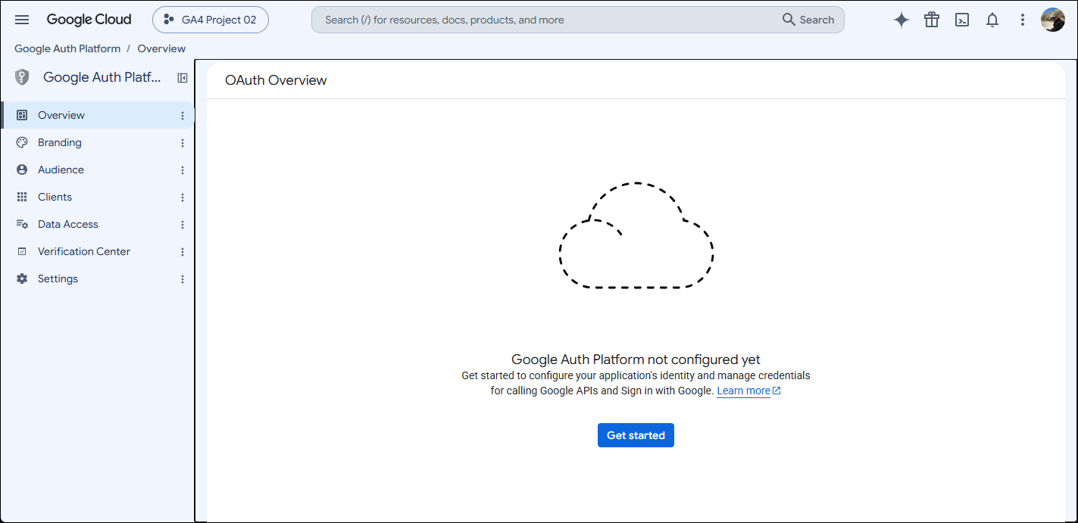Select Overview in the sidebar
Image resolution: width=1078 pixels, height=523 pixels.
coord(97,115)
